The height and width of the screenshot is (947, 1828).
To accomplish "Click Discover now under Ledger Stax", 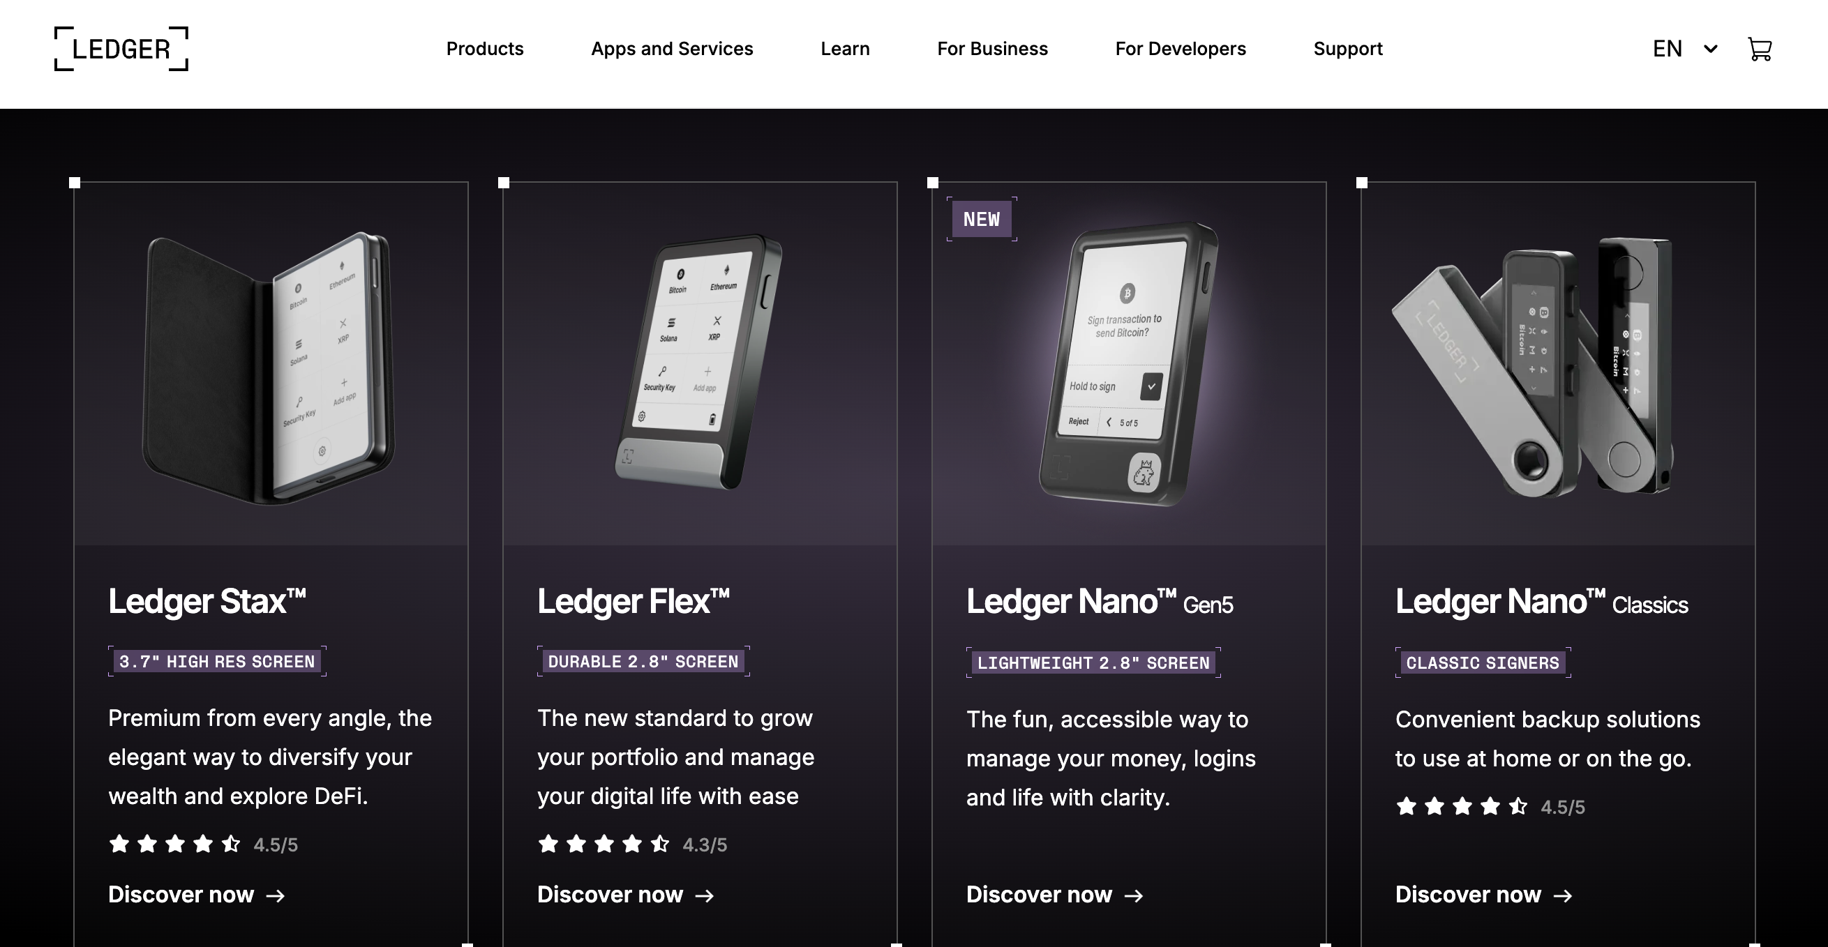I will click(x=196, y=895).
